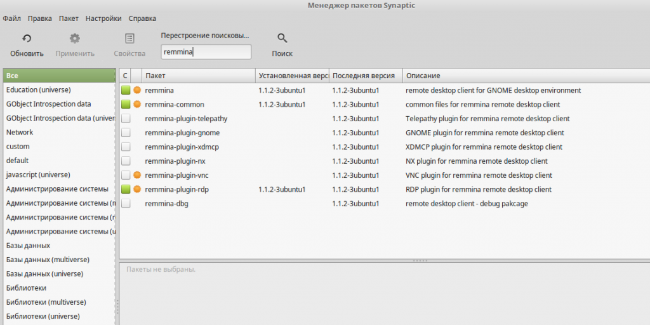
Task: Select the default category
Action: point(59,161)
